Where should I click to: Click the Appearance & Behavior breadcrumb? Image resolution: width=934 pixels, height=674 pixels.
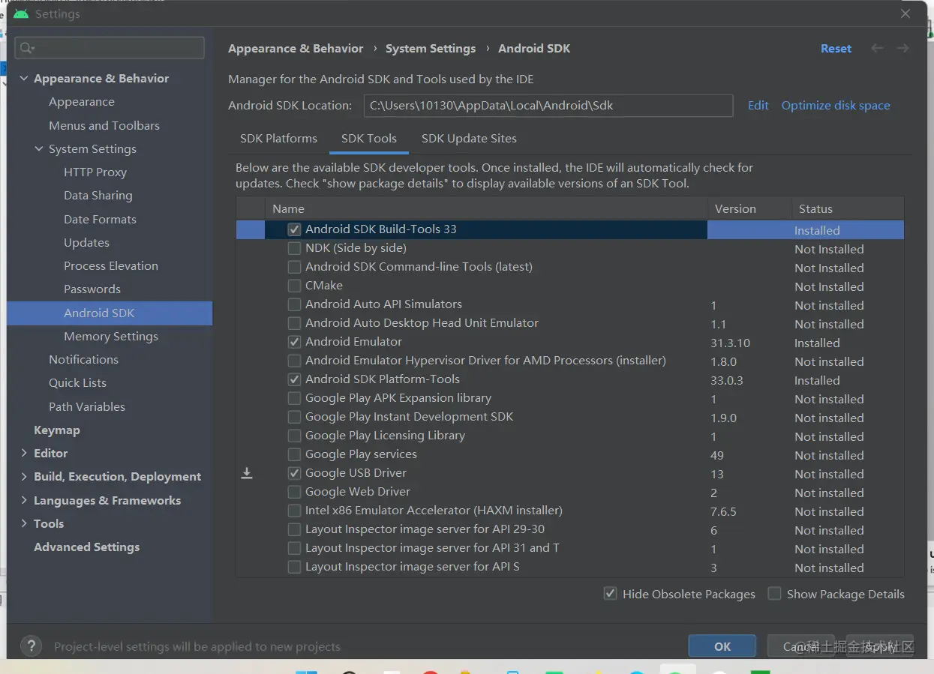(x=296, y=48)
